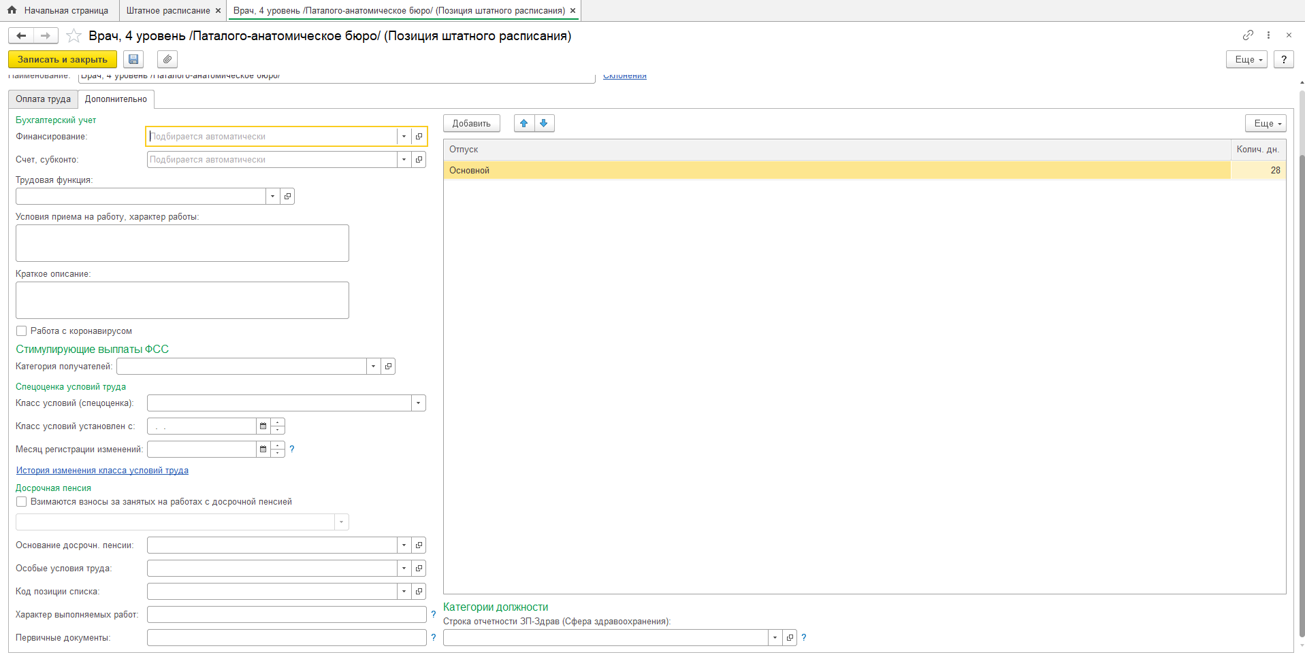The image size is (1305, 659).
Task: Expand the Особые условия труда dropdown
Action: tap(404, 569)
